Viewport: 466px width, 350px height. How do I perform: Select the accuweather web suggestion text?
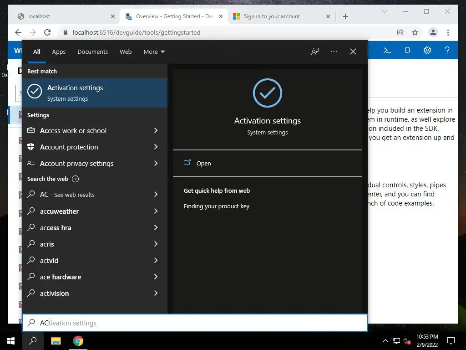[59, 211]
